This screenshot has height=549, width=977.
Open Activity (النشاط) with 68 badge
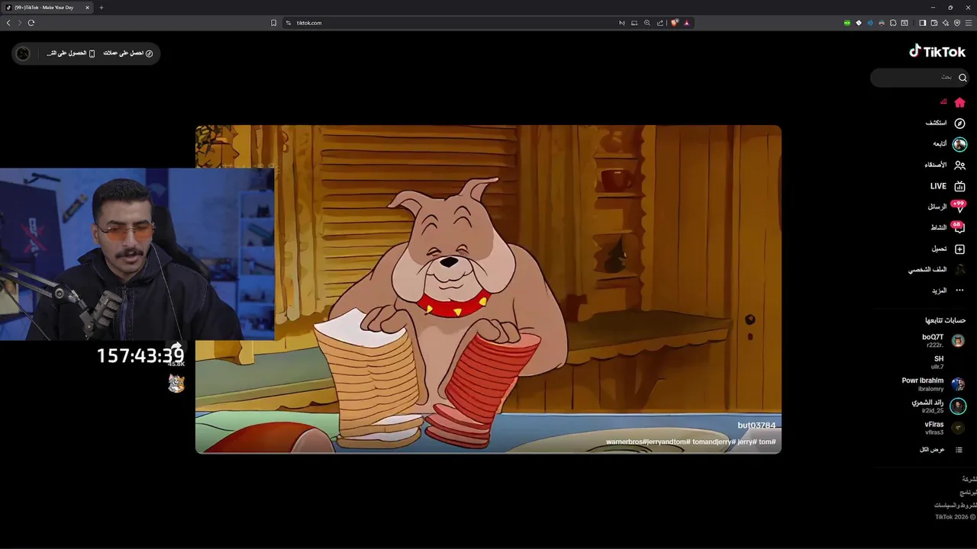click(x=947, y=227)
